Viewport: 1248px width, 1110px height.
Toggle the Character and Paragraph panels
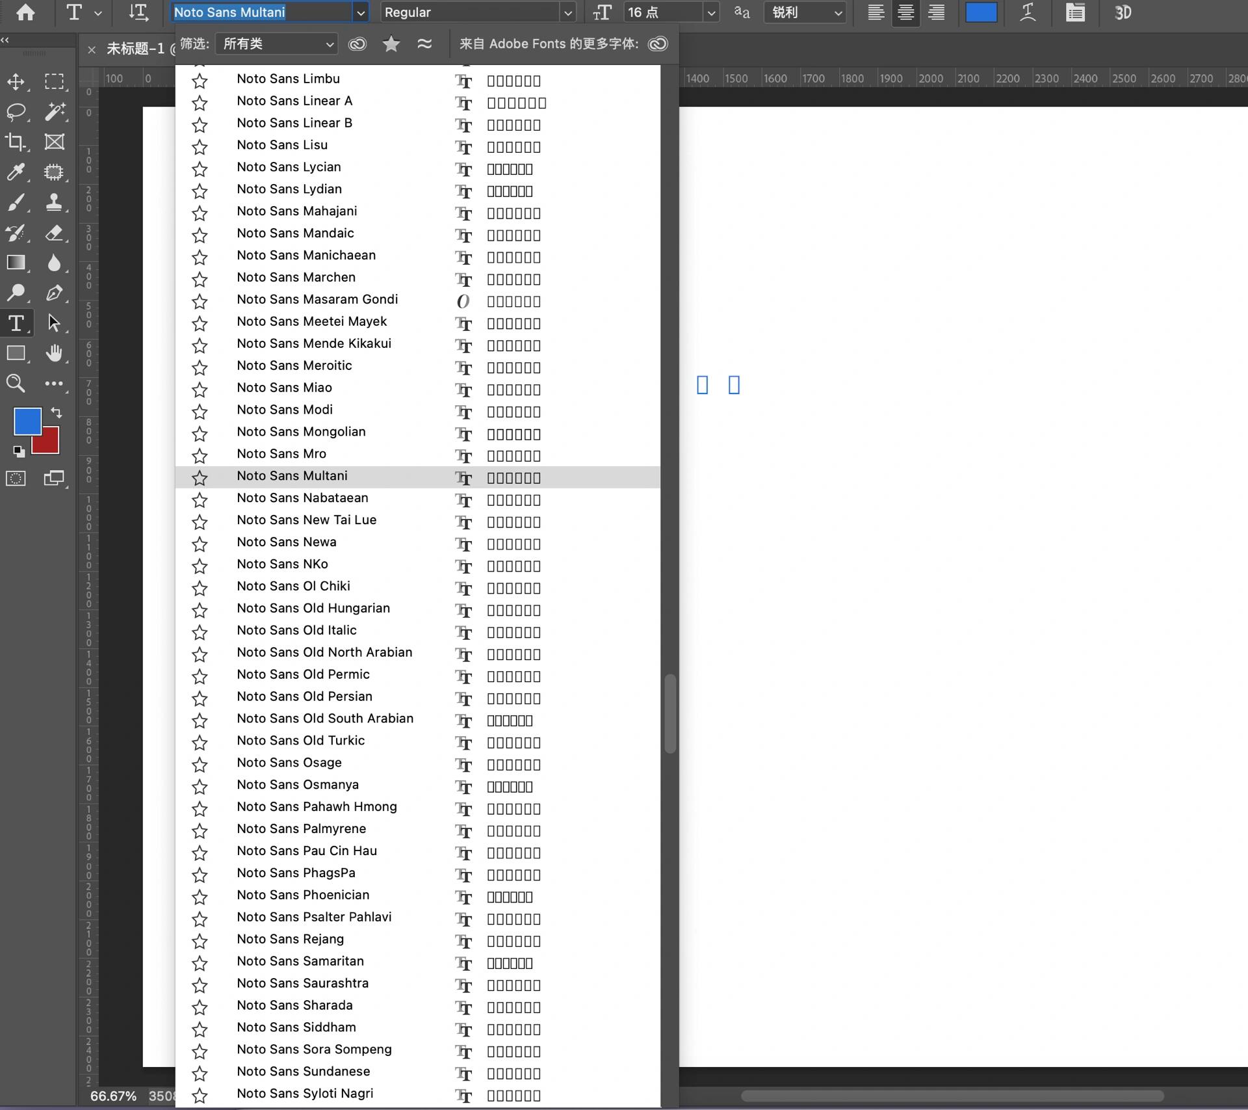coord(1075,12)
